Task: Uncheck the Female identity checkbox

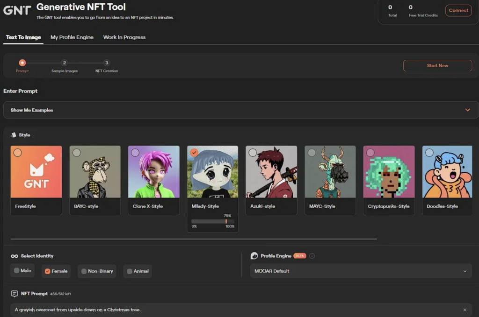Action: tap(47, 271)
